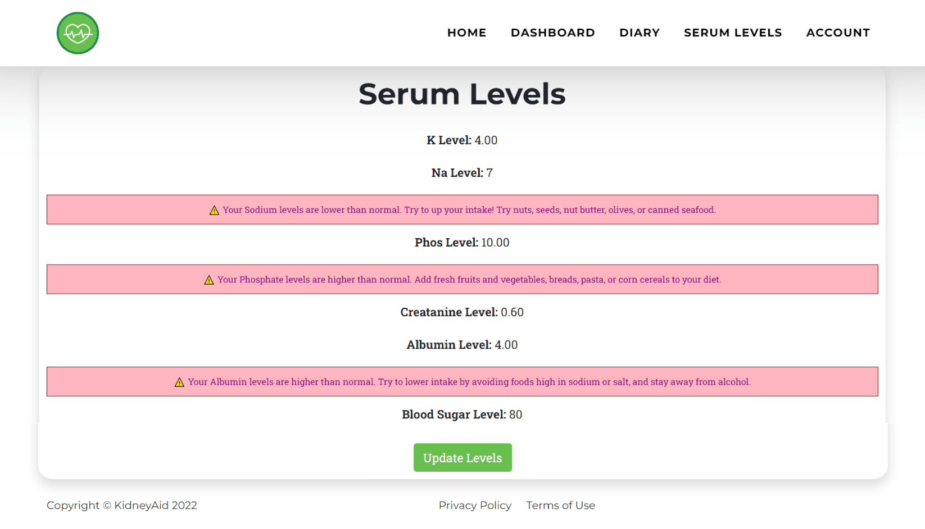Click the Serum Levels page heading
This screenshot has height=529, width=925.
pyautogui.click(x=462, y=94)
